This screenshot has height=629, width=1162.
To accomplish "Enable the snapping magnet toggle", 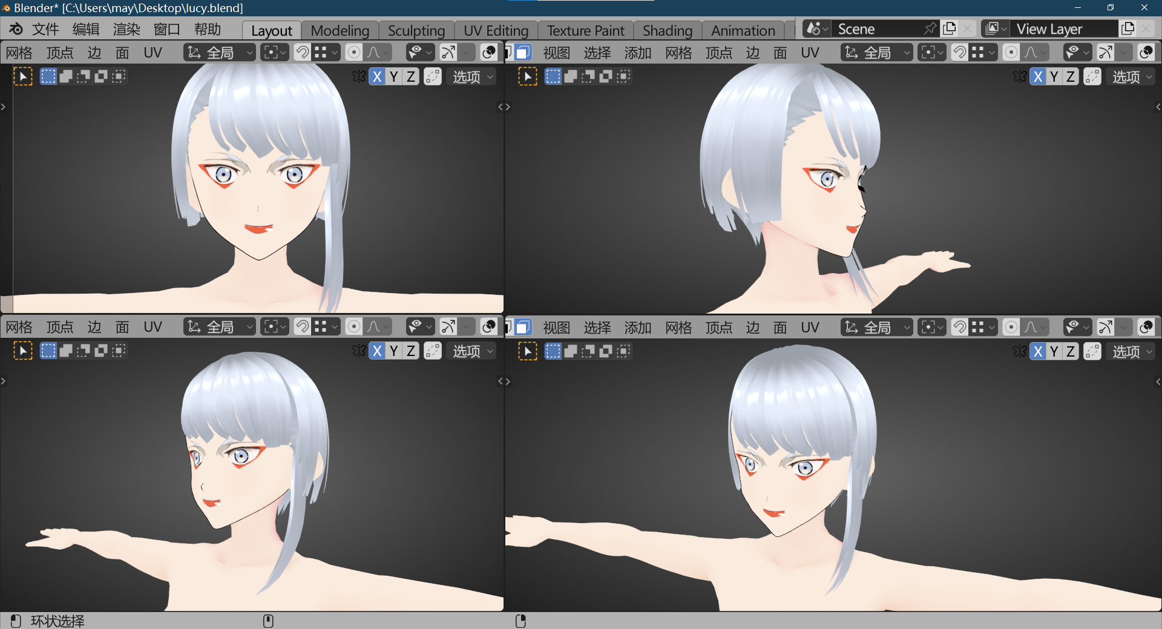I will 302,52.
